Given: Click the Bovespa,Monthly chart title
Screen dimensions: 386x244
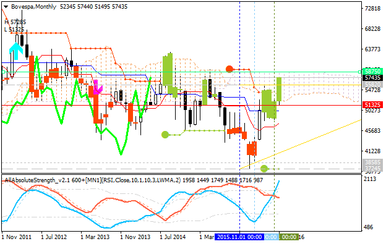Looking at the screenshot, I should pyautogui.click(x=34, y=7).
